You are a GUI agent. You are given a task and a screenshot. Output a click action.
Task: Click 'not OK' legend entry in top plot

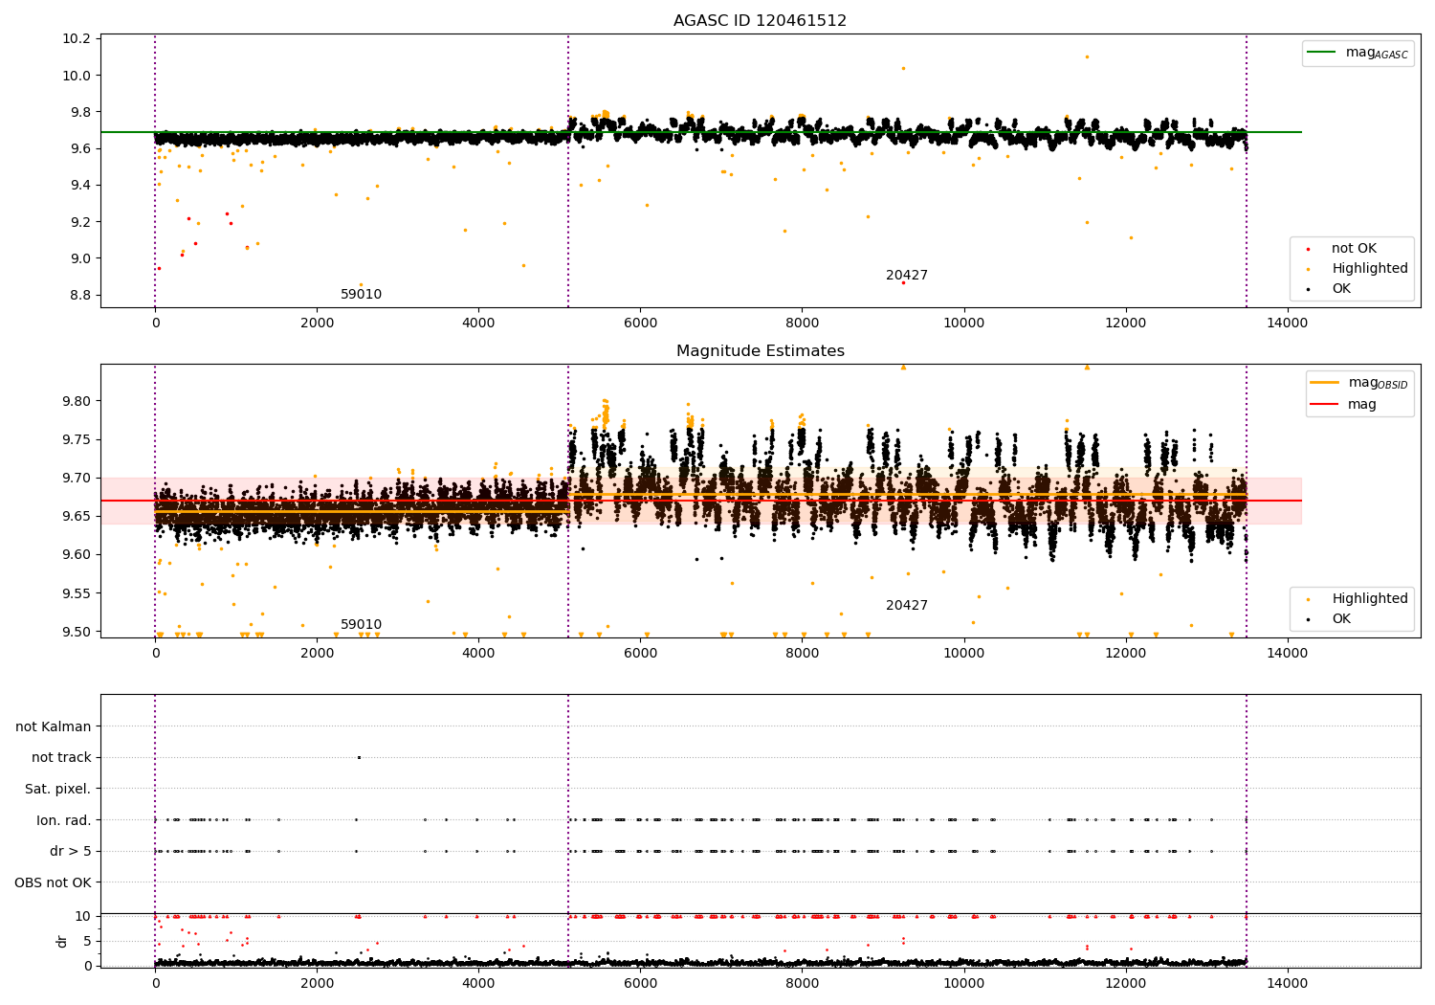pos(1352,249)
